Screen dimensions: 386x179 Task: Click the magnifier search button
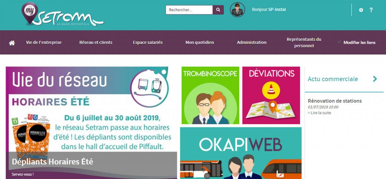point(218,10)
